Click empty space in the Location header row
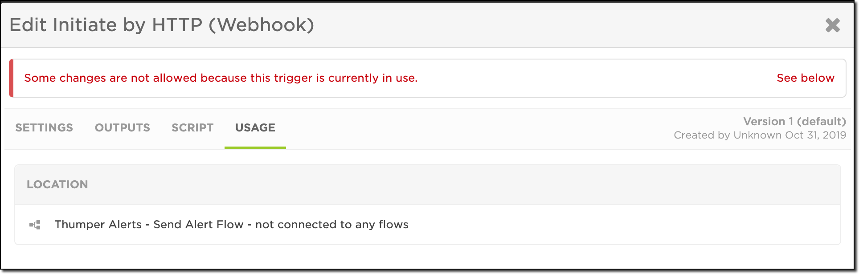The width and height of the screenshot is (859, 274). 446,185
